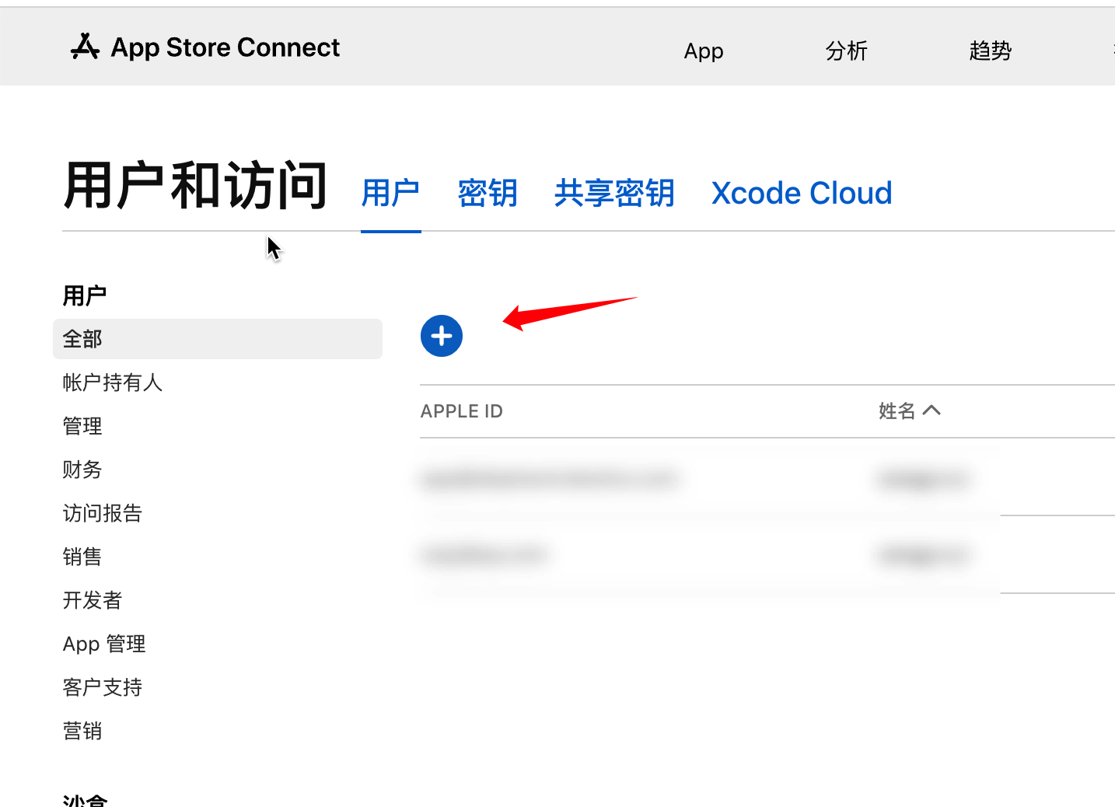The width and height of the screenshot is (1115, 807).
Task: Switch to the 共享密钥 tab
Action: pos(614,194)
